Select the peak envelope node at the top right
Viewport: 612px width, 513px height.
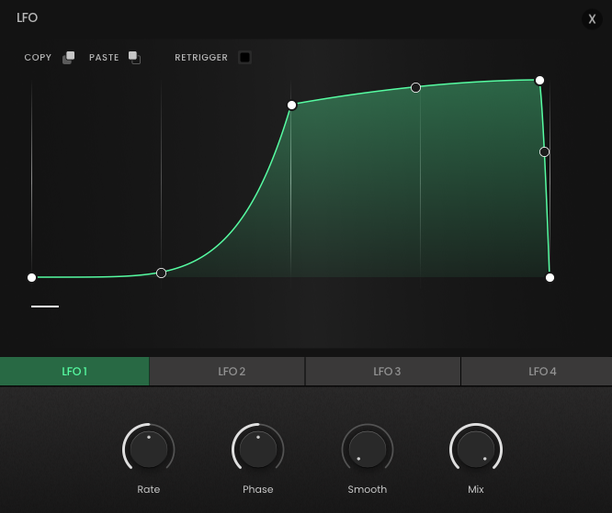click(539, 81)
